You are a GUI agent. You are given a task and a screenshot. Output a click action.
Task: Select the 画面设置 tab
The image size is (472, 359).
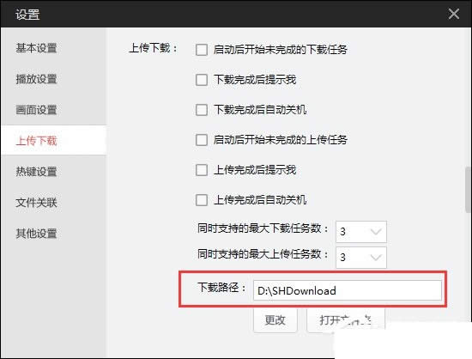click(x=36, y=110)
